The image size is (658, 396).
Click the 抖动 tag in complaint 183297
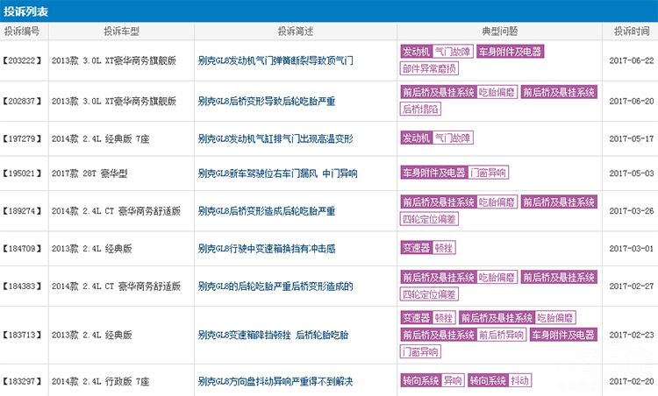click(520, 381)
